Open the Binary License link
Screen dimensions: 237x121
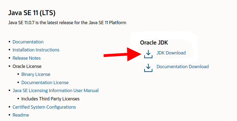[36, 74]
